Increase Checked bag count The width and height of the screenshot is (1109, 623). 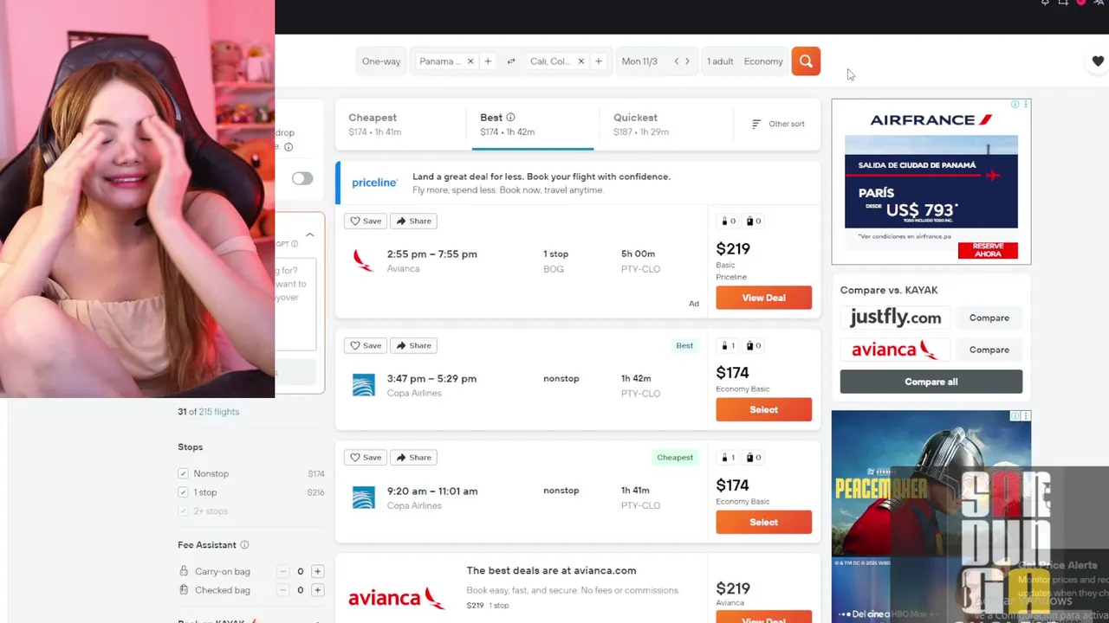[317, 590]
